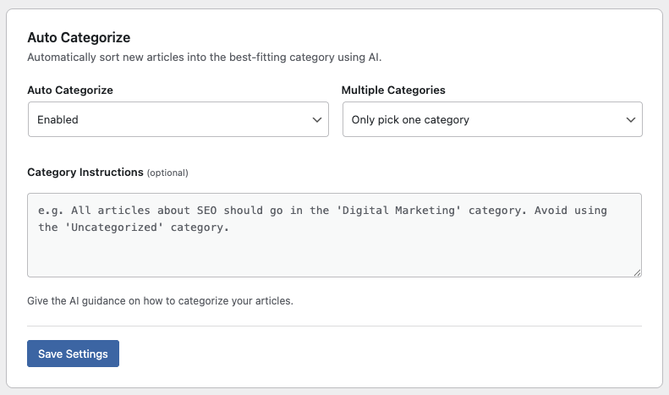Image resolution: width=669 pixels, height=395 pixels.
Task: Click the 'Auto Categorize' label above the Enabled dropdown
Action: click(x=70, y=90)
